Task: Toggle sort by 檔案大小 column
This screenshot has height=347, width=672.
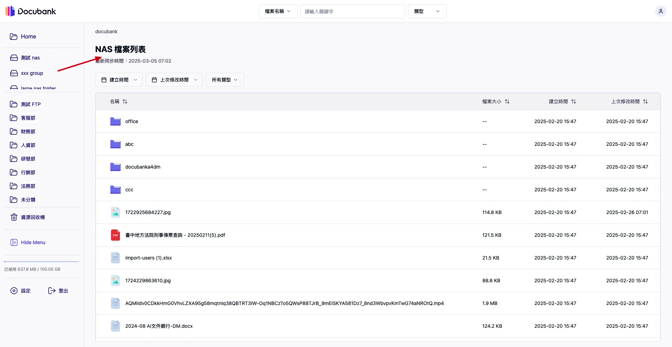Action: click(x=507, y=101)
